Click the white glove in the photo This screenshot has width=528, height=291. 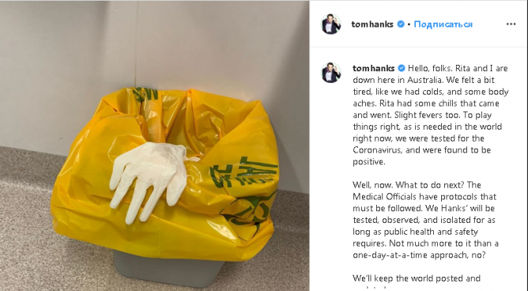point(150,179)
